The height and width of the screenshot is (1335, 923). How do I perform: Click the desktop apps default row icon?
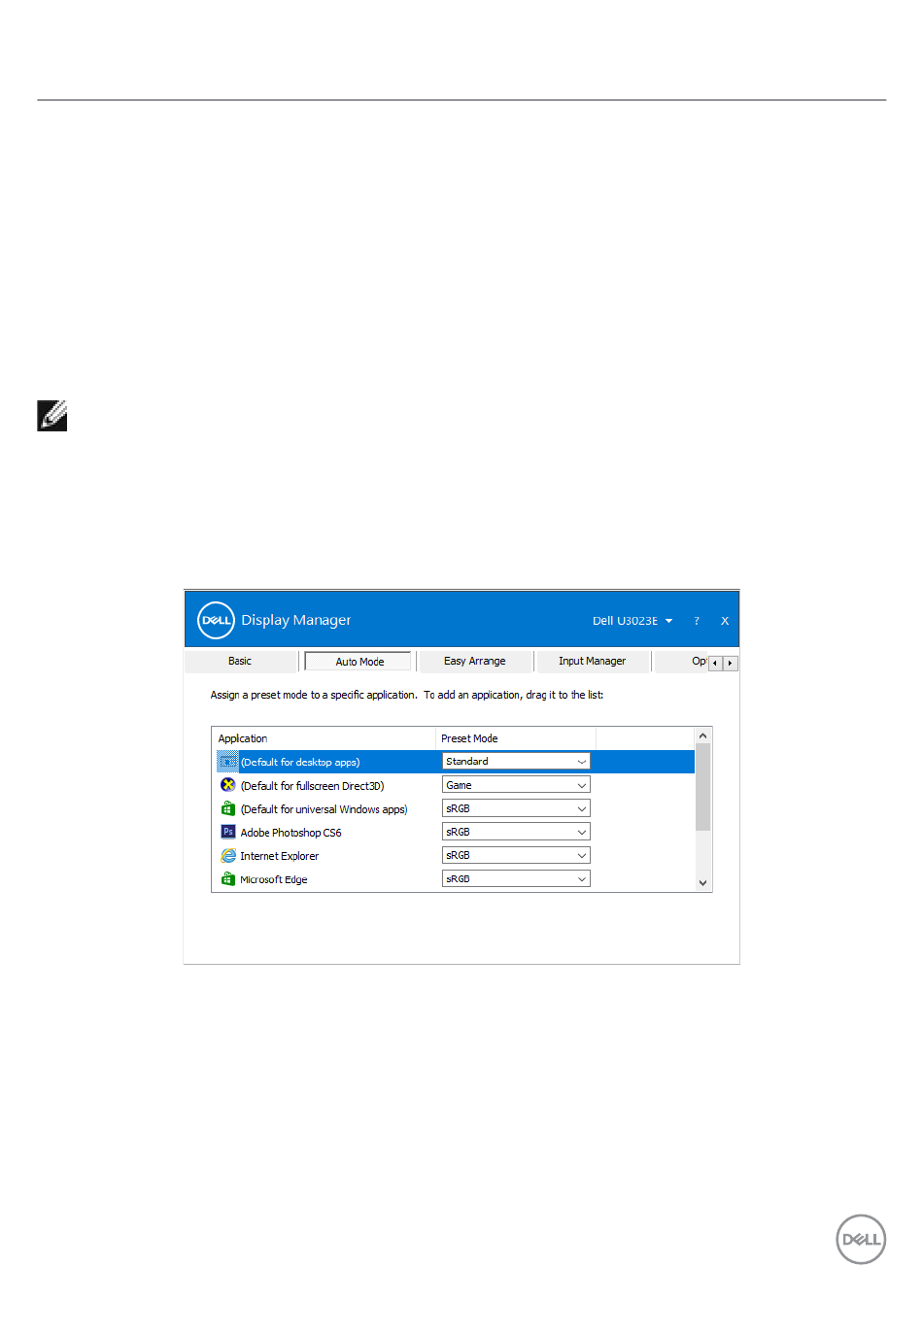pyautogui.click(x=227, y=762)
